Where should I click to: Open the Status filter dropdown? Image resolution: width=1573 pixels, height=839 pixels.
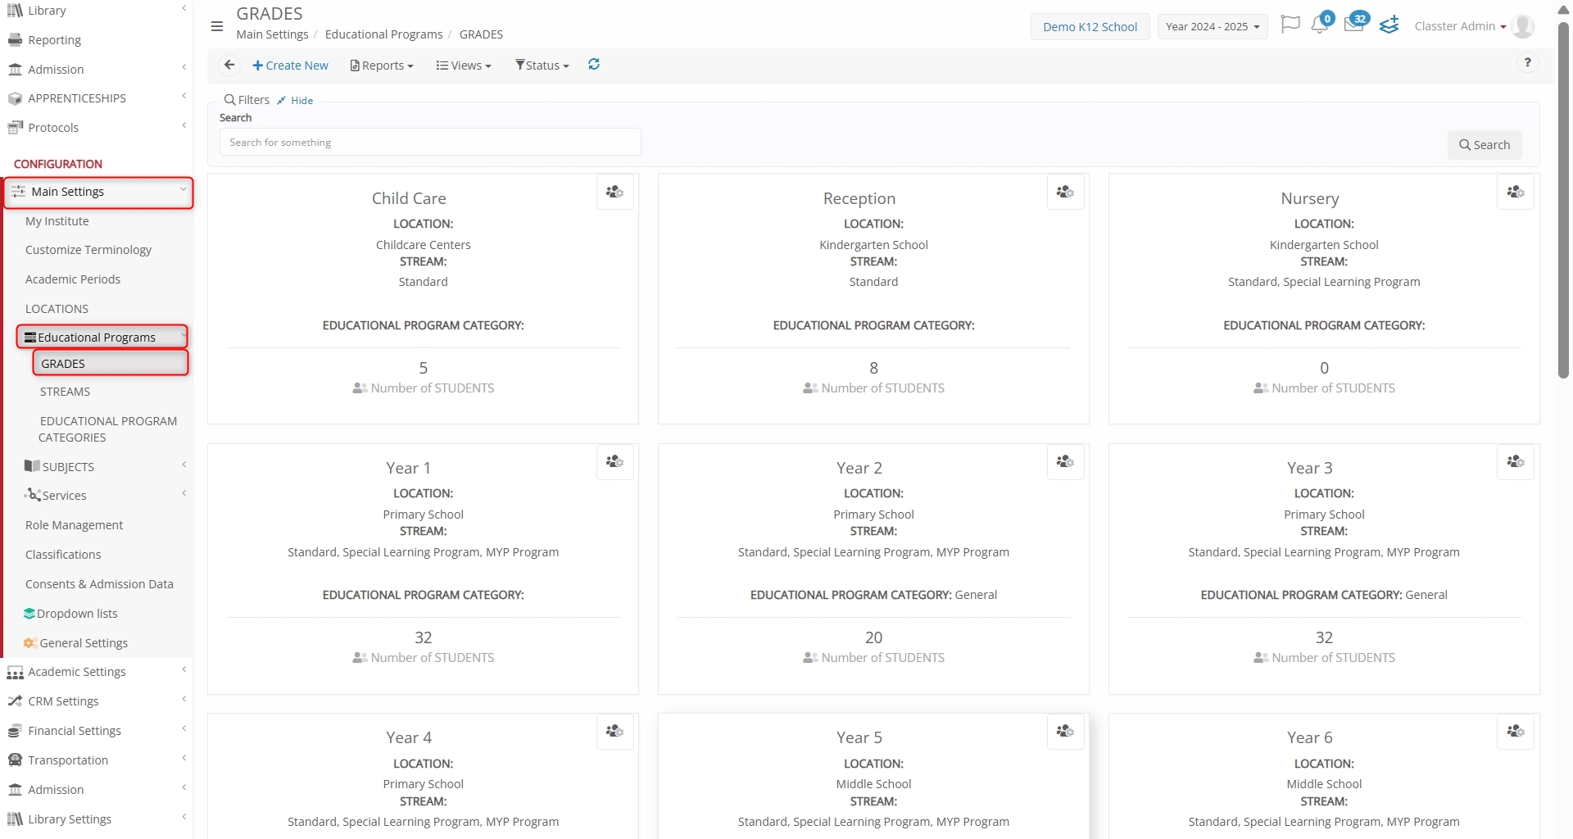[542, 66]
